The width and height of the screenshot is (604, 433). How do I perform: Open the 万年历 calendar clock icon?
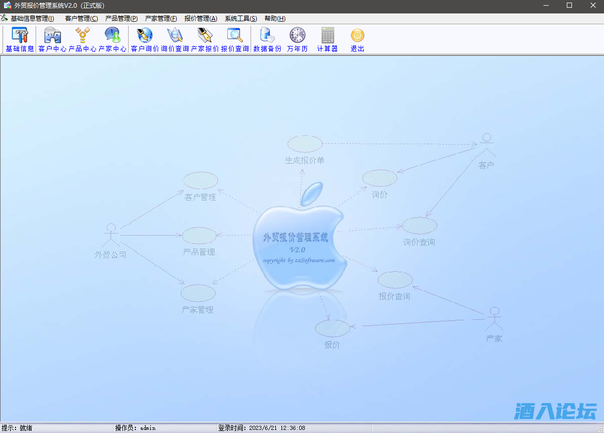(297, 39)
